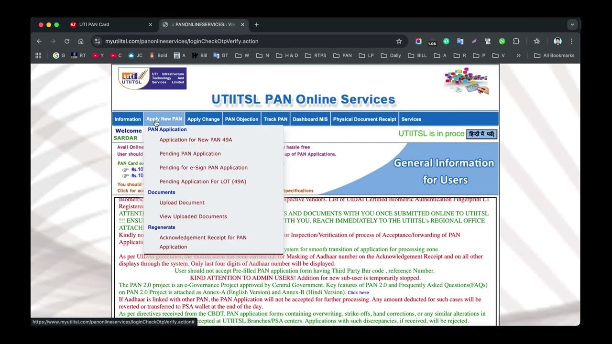Reload the page with the refresh icon

[67, 41]
